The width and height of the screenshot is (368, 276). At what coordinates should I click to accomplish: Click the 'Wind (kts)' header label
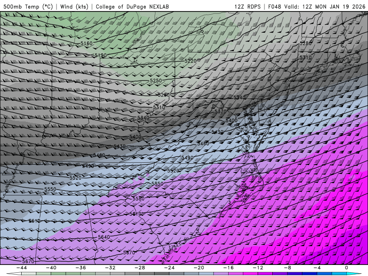tap(74, 6)
